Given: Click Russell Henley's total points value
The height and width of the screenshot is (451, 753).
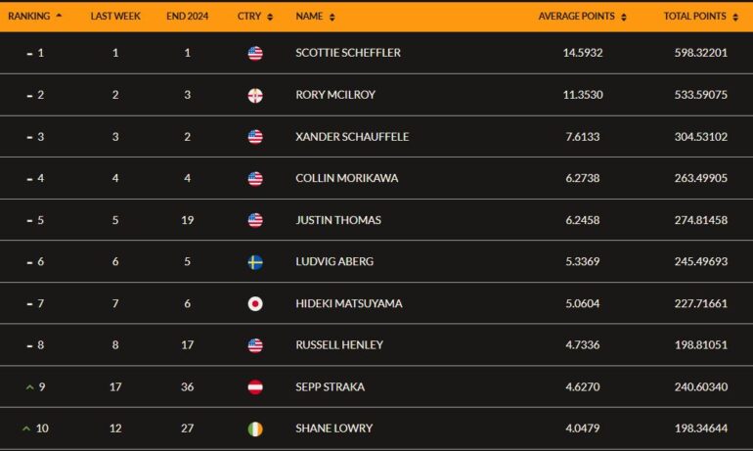Looking at the screenshot, I should [700, 345].
